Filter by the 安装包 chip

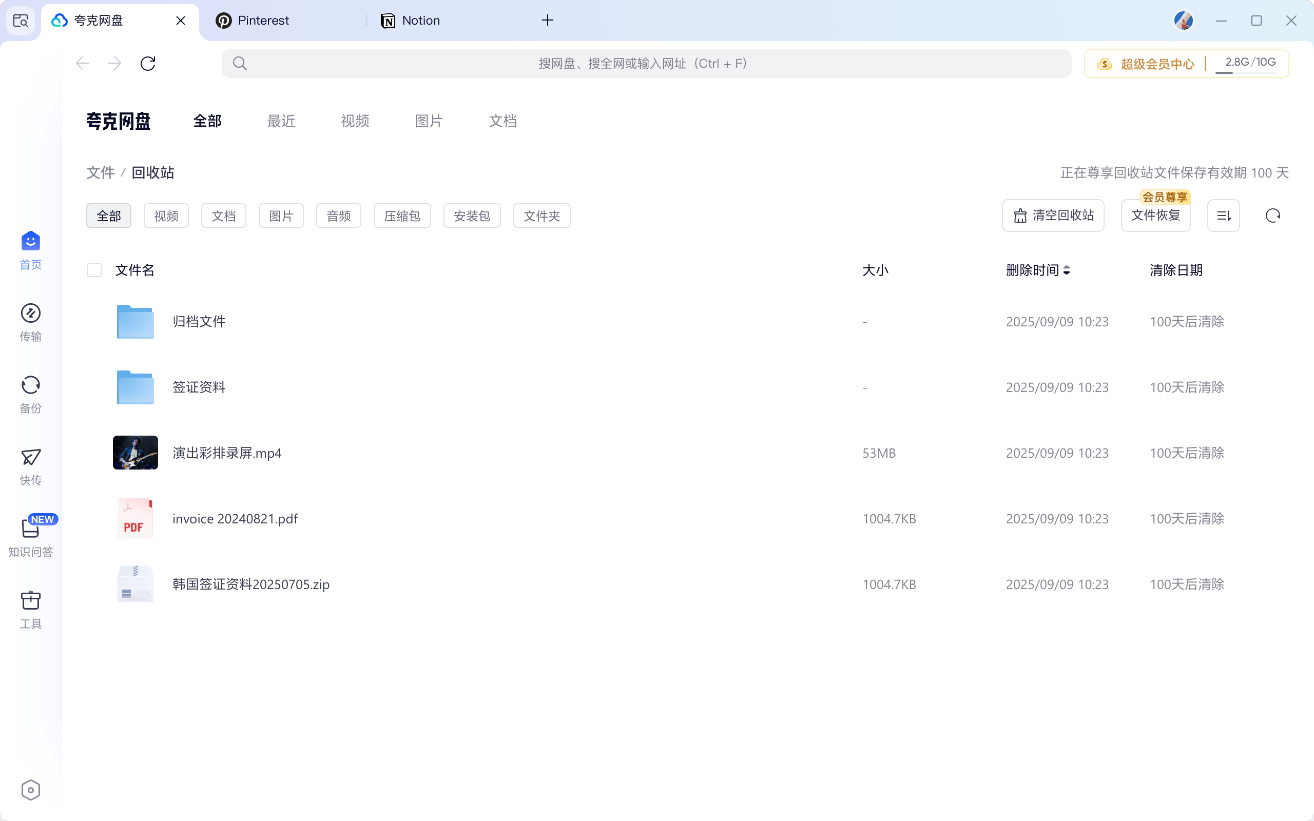coord(472,216)
